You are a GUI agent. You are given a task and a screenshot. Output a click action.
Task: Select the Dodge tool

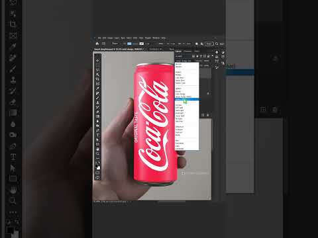(97, 126)
